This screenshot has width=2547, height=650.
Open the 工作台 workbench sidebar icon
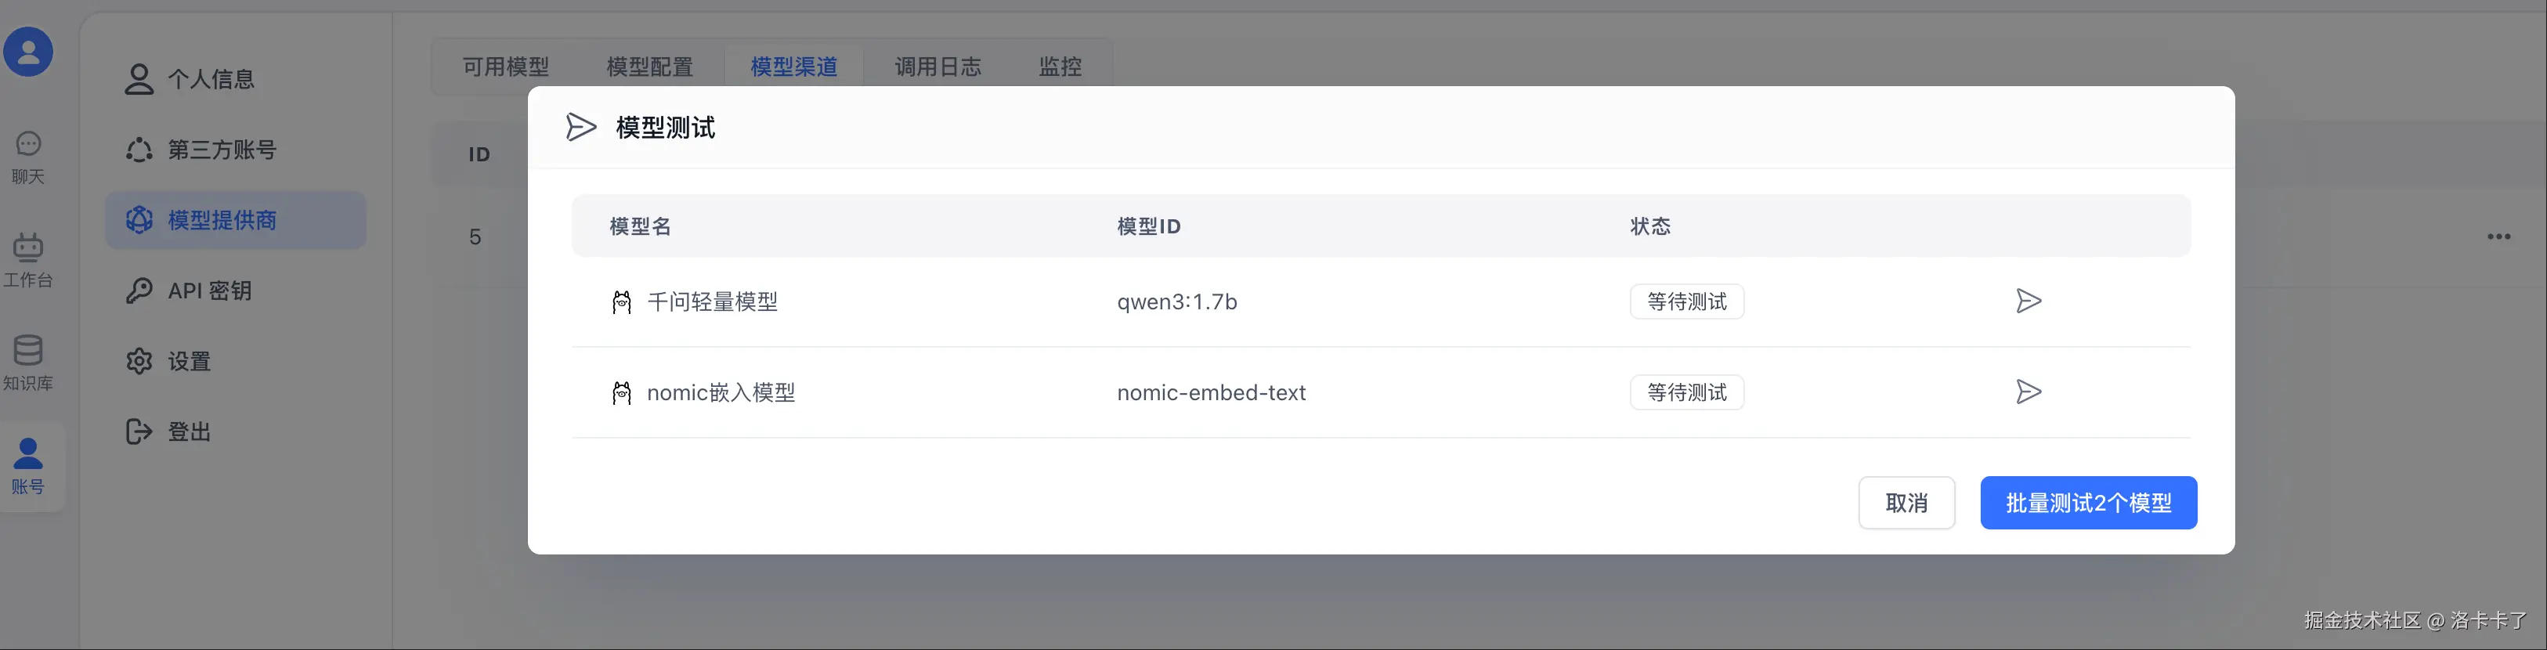(27, 260)
